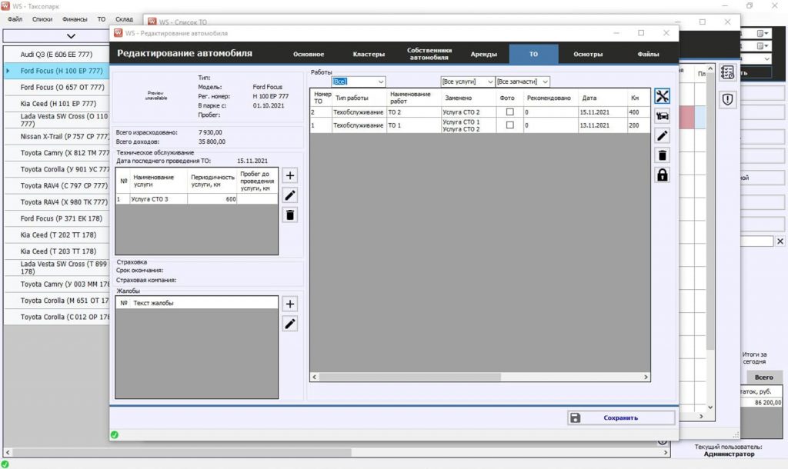Open the Списки menu
The width and height of the screenshot is (788, 469).
[42, 19]
